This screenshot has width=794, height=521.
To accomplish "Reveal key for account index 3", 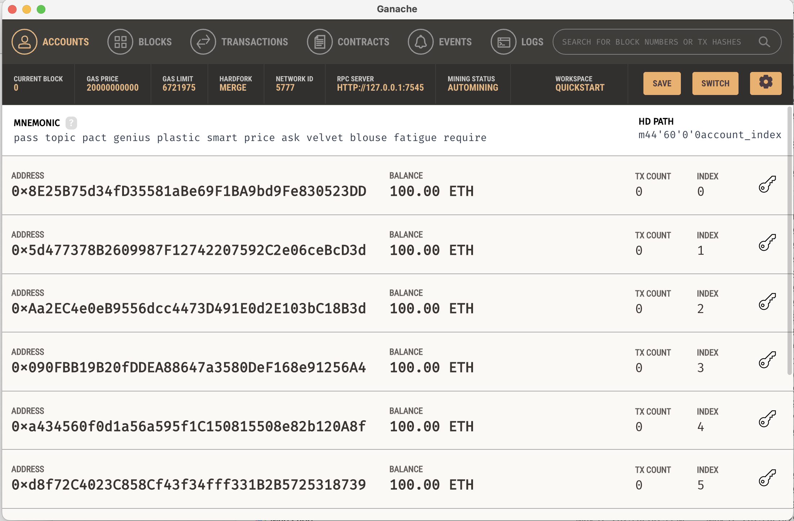I will pyautogui.click(x=767, y=360).
